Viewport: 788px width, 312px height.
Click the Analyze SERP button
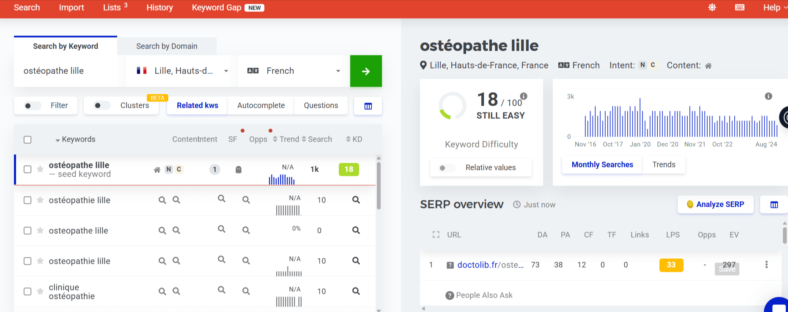click(x=715, y=205)
